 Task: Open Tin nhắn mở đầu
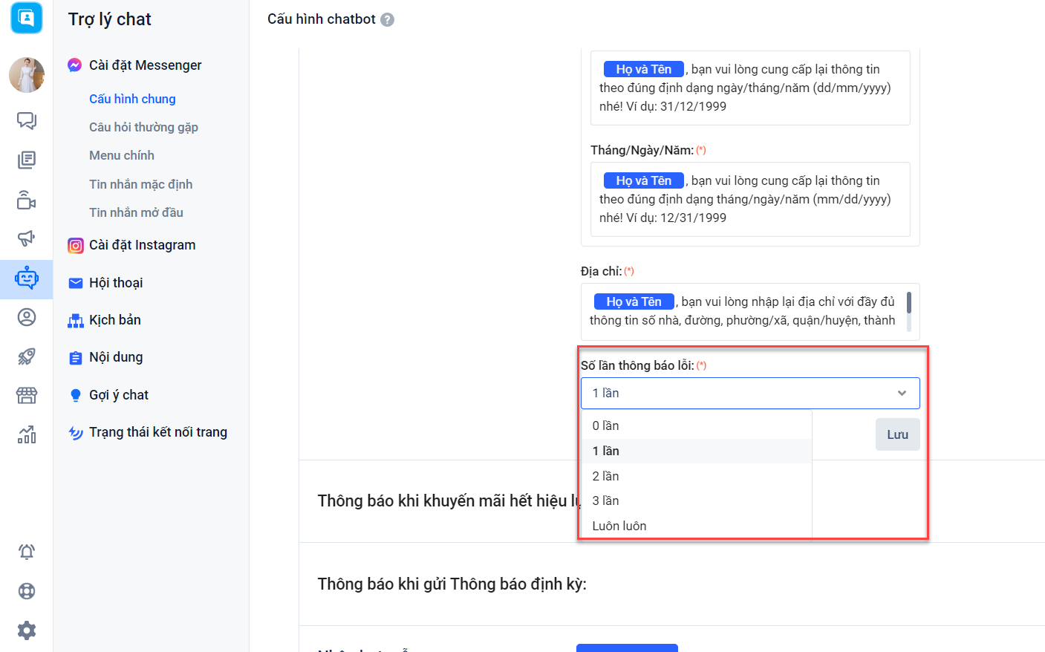click(136, 212)
